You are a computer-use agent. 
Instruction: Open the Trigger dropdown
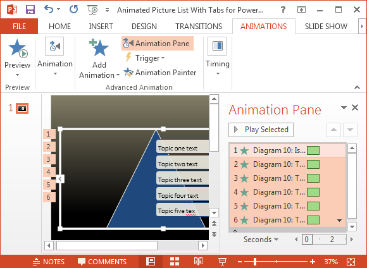pyautogui.click(x=145, y=58)
